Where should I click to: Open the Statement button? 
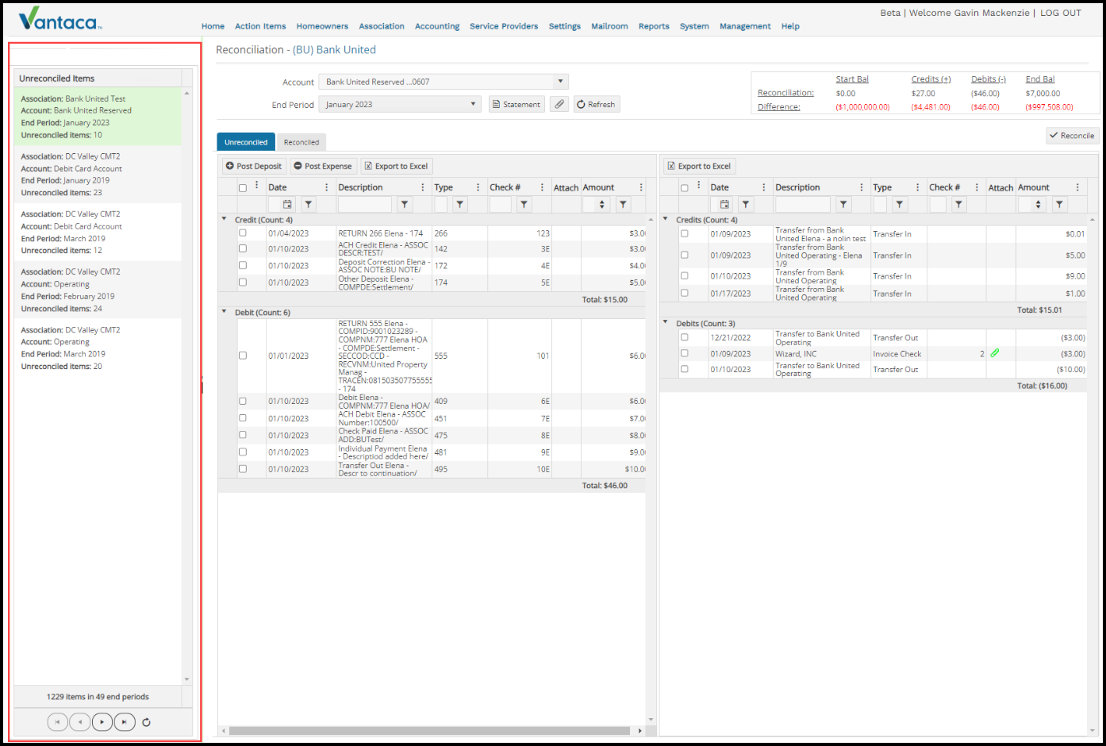point(516,104)
